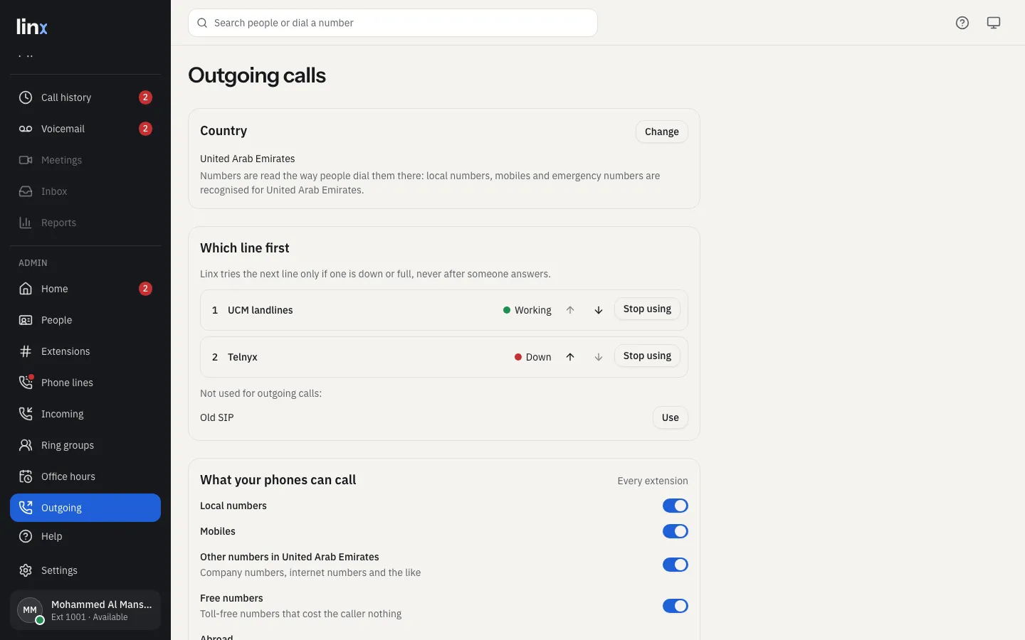The image size is (1025, 640).
Task: Click the Call history clock icon
Action: (26, 97)
